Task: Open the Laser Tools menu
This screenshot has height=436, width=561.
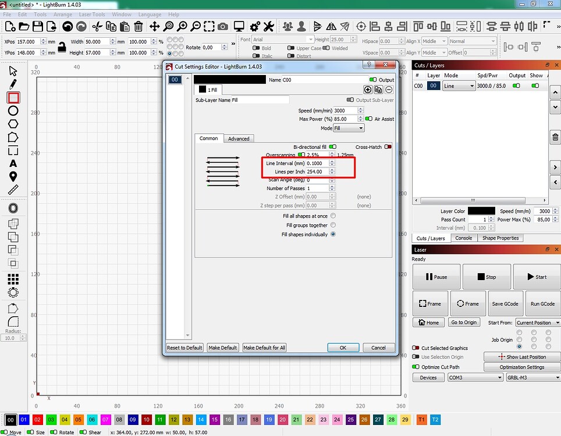Action: [92, 15]
